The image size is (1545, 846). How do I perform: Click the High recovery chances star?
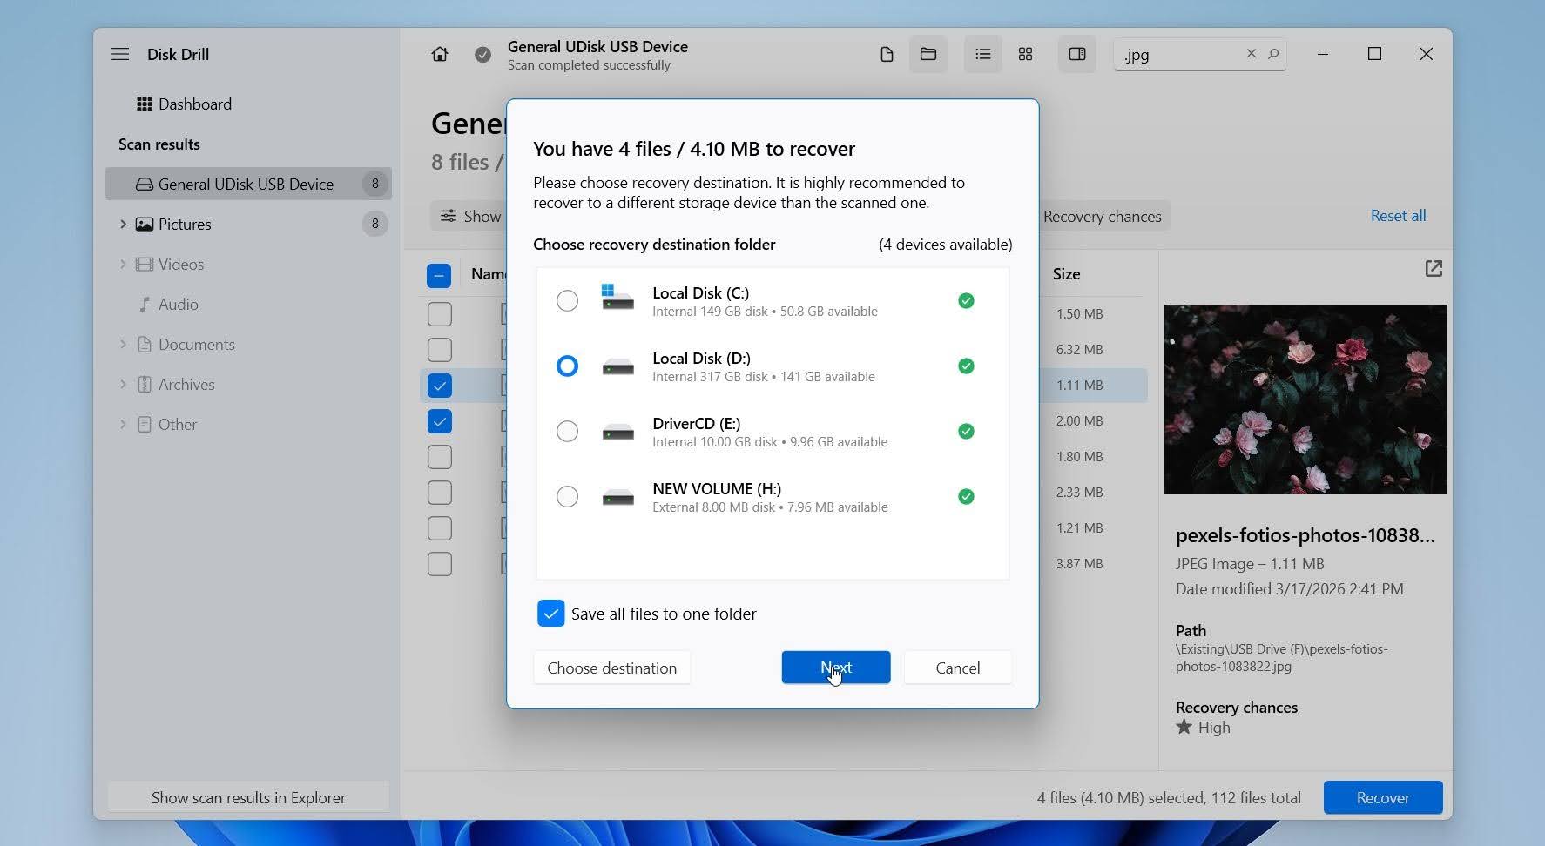[1184, 727]
